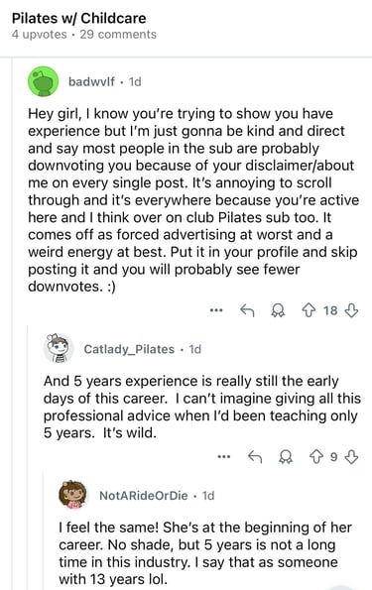
Task: Click badwvlf's green avatar
Action: 44,81
